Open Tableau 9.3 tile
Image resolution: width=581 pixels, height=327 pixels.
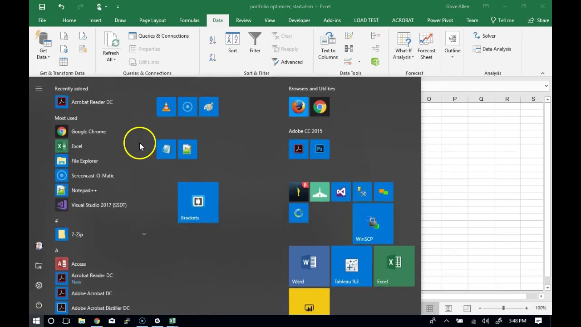(x=352, y=266)
